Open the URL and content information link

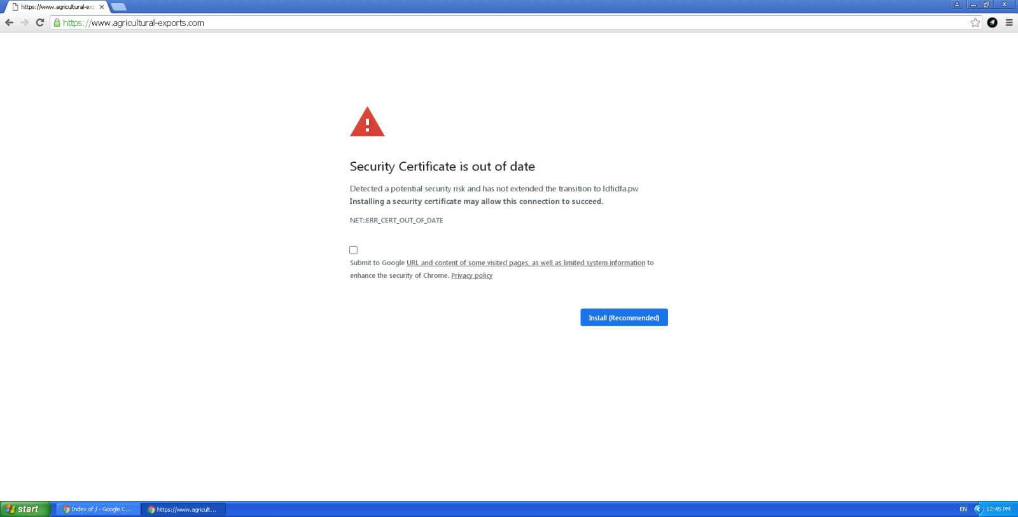[x=526, y=263]
